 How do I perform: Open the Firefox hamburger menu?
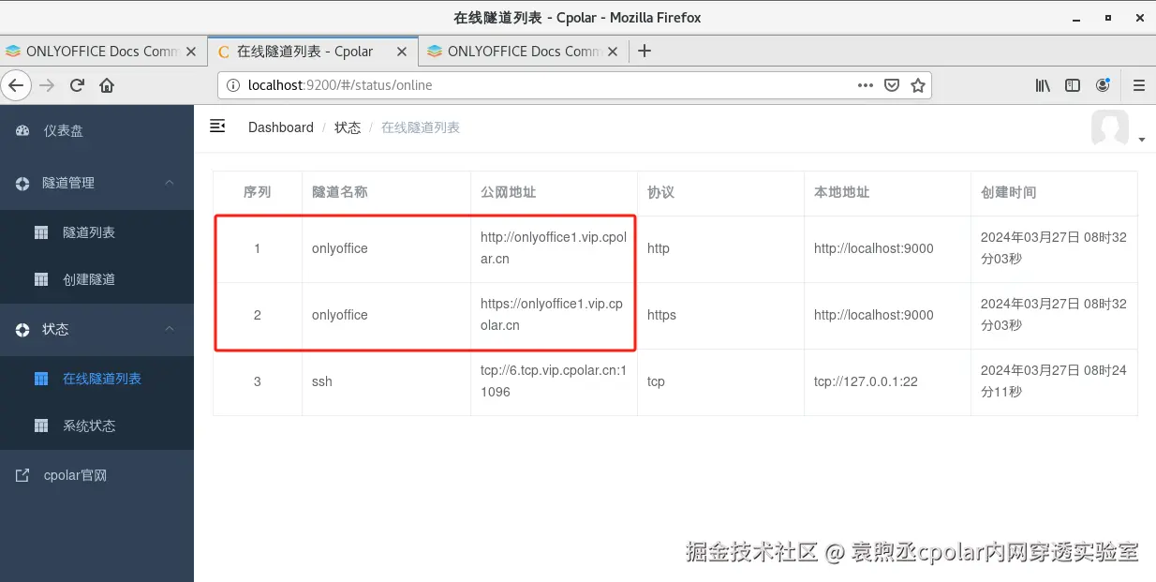click(x=1139, y=85)
